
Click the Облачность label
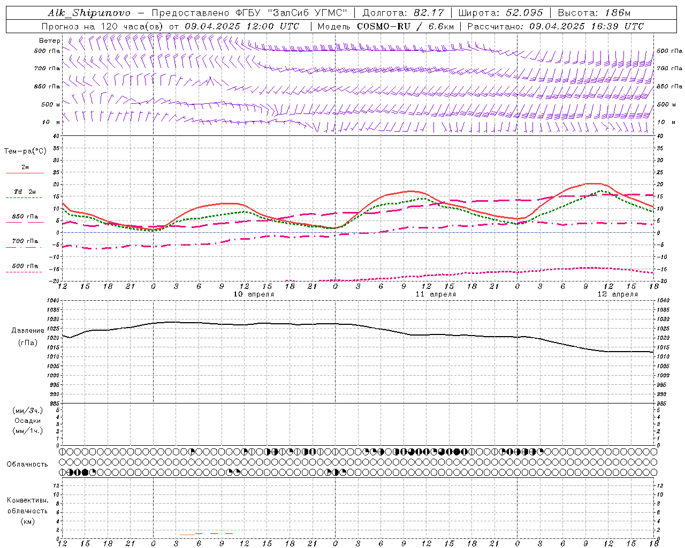[27, 465]
